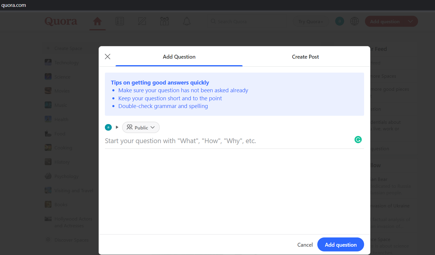Click the Try Quora+ button
The width and height of the screenshot is (435, 255).
pos(310,21)
